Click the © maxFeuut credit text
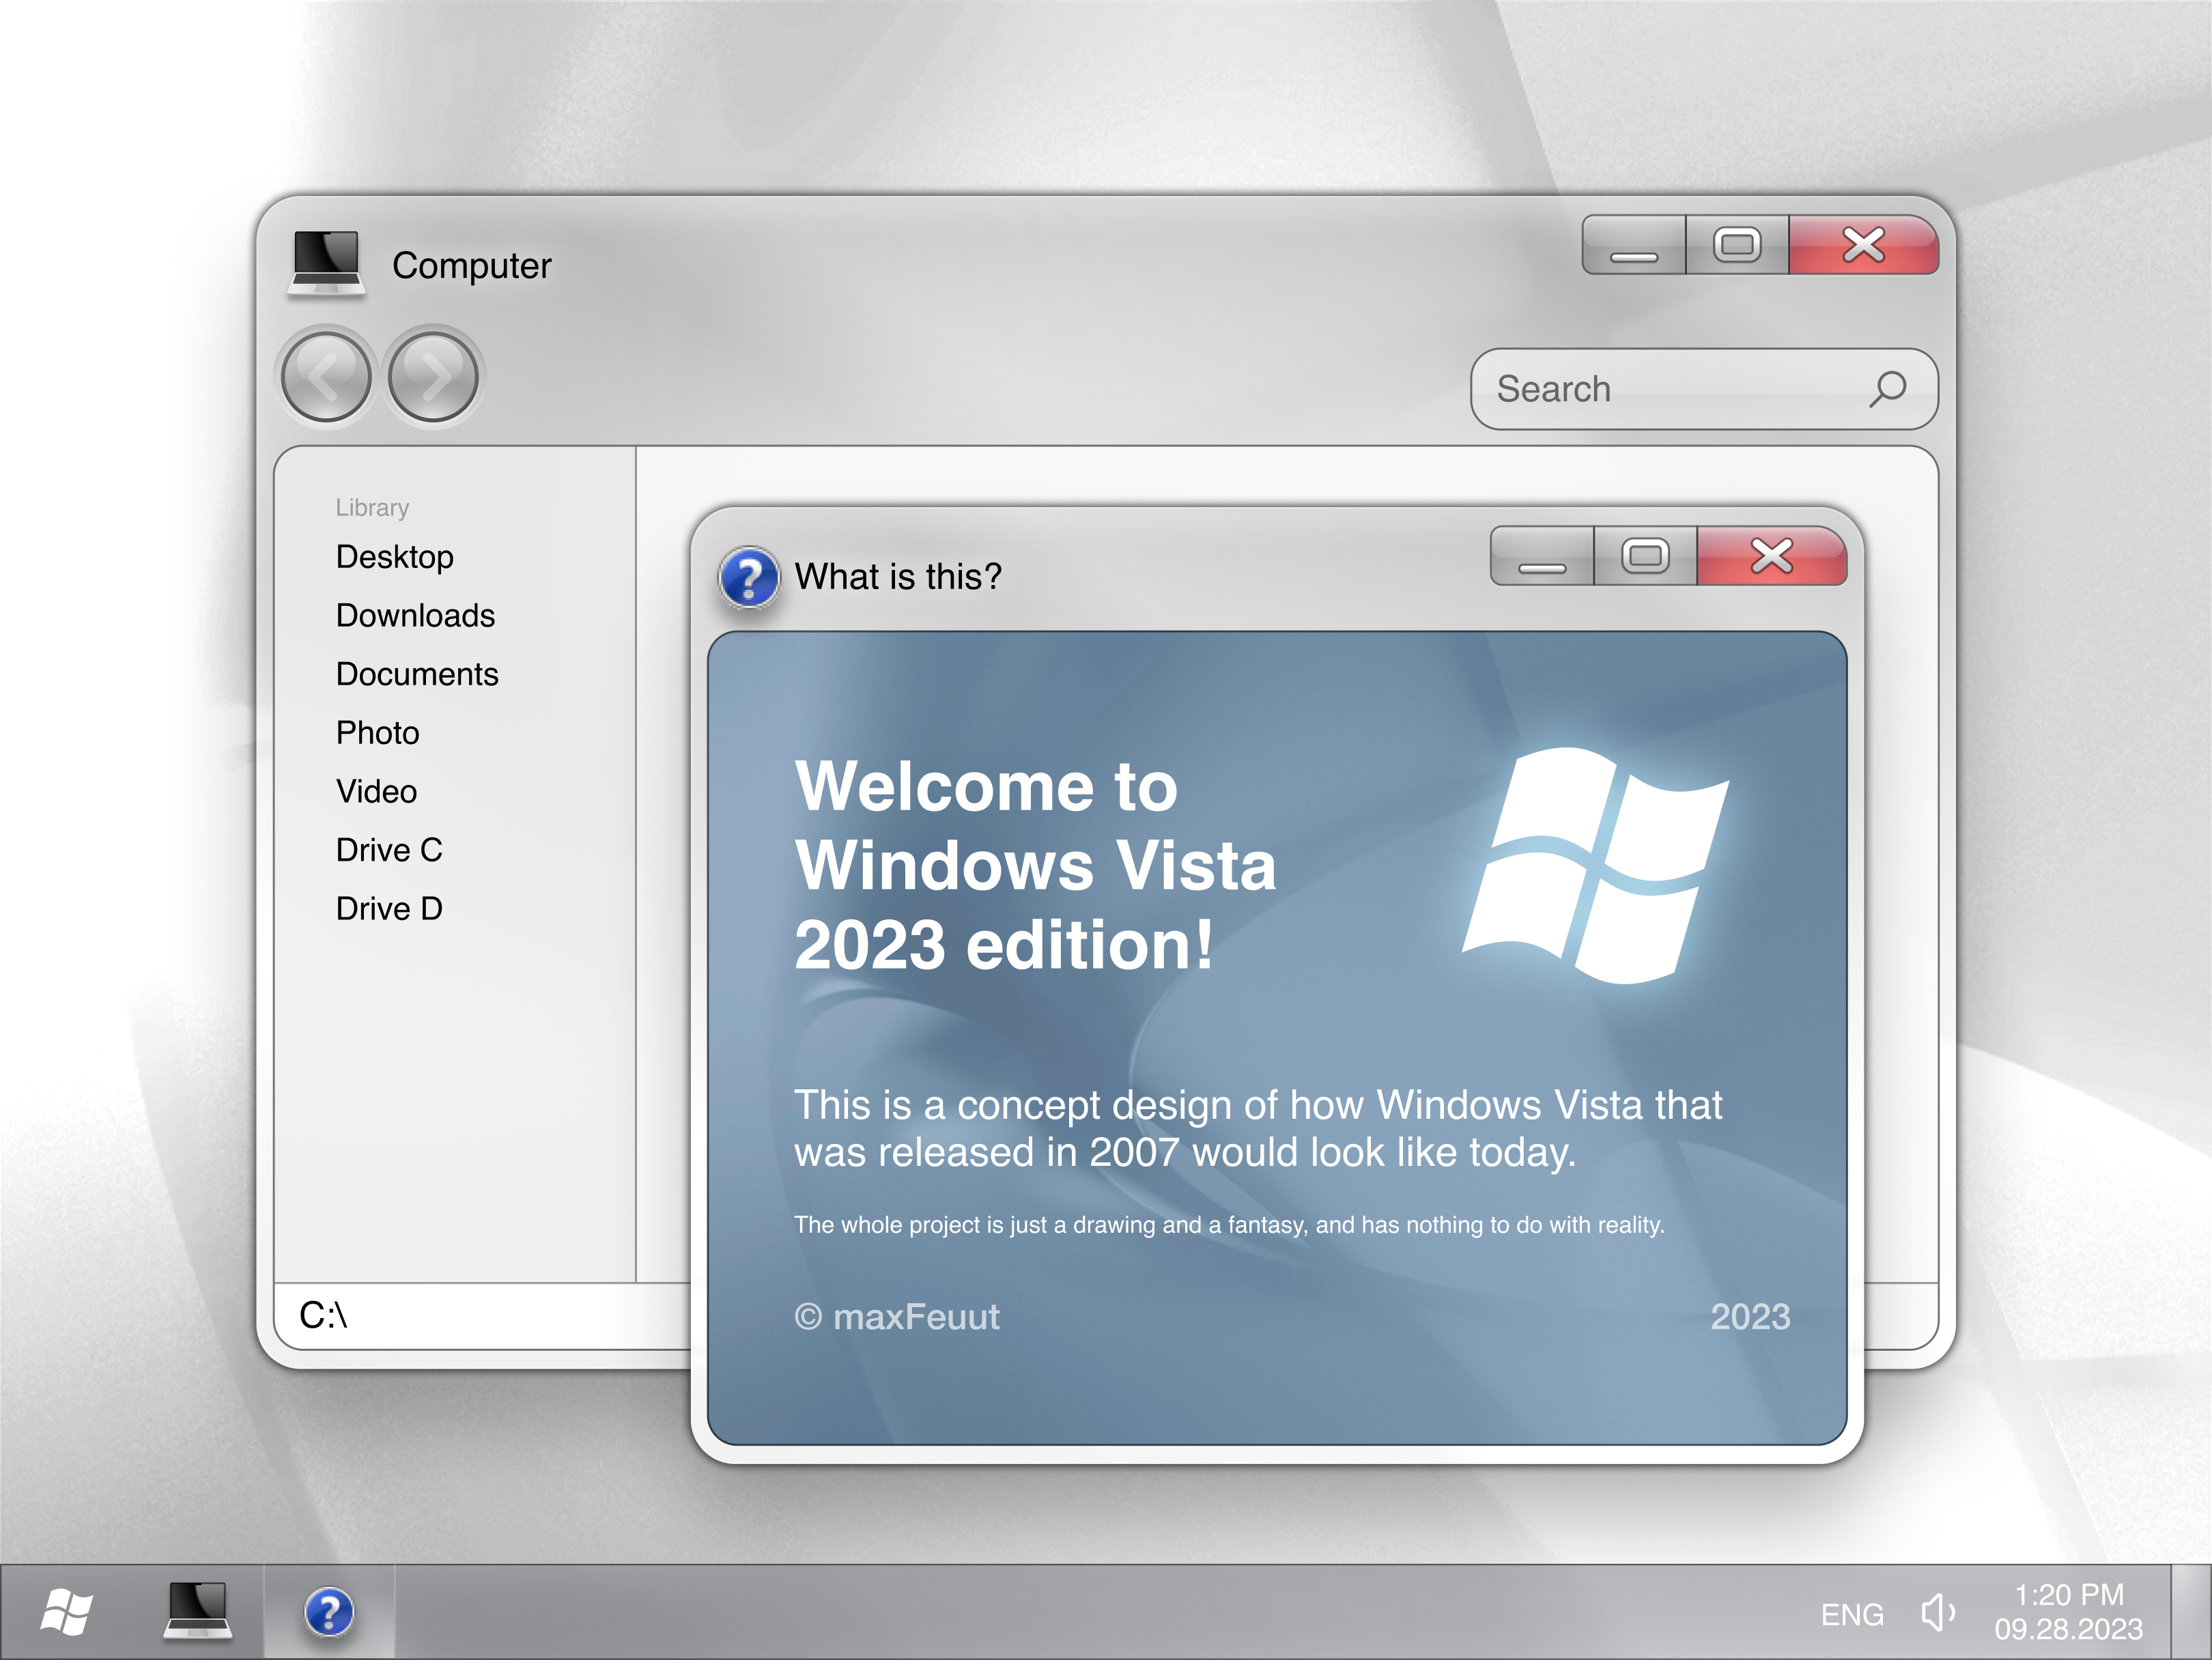 (x=897, y=1317)
